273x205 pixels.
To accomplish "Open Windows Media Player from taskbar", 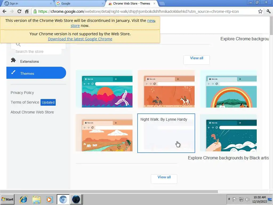I will point(49,199).
